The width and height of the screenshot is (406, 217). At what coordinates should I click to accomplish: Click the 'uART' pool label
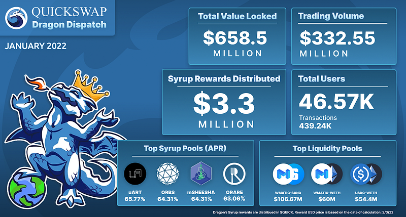pos(135,193)
